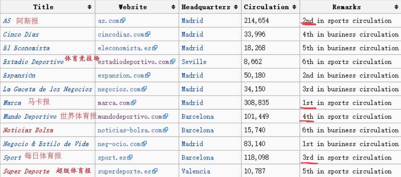Open the Marca newspaper article link
The image size is (401, 177).
coord(12,103)
